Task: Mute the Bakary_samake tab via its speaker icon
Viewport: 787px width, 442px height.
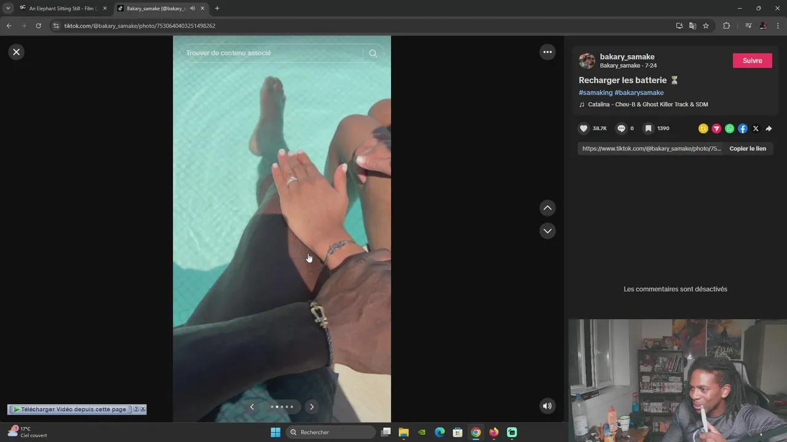Action: click(x=192, y=9)
